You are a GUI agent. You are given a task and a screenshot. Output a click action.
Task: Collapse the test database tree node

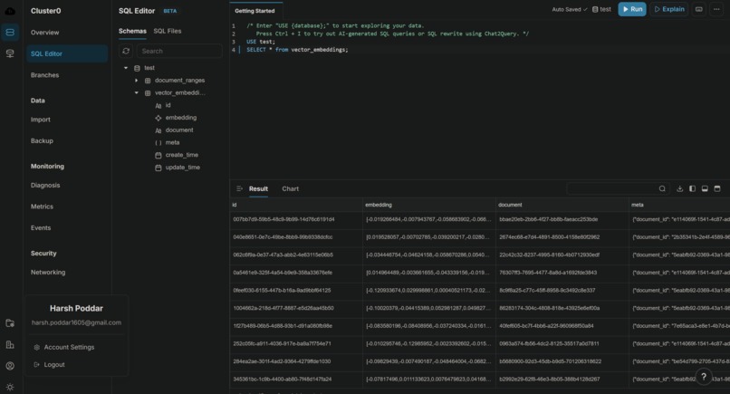[126, 68]
